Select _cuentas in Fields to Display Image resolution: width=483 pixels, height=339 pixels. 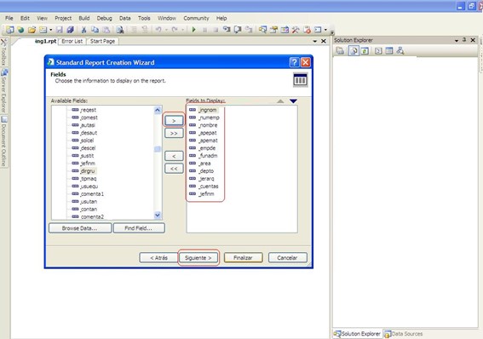[204, 187]
